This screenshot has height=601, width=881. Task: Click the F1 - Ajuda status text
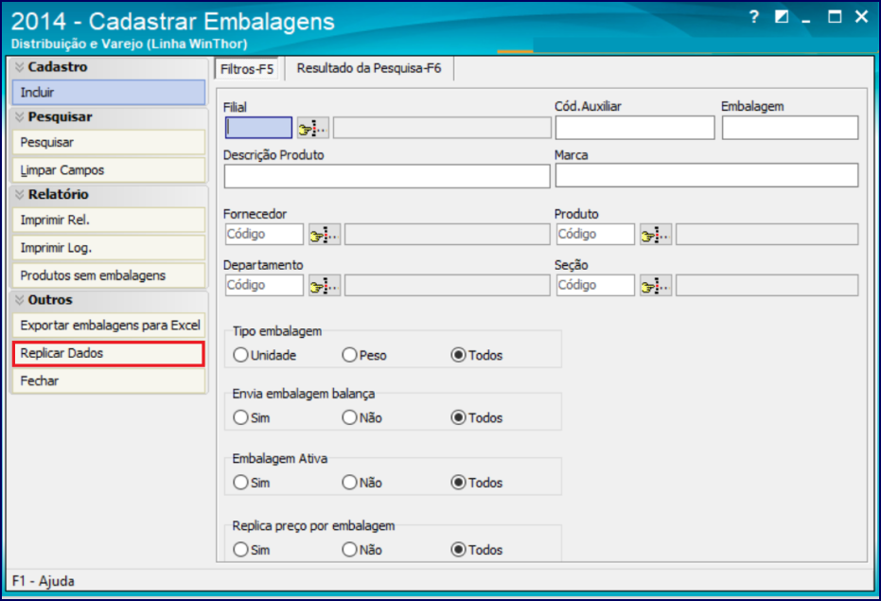[44, 581]
